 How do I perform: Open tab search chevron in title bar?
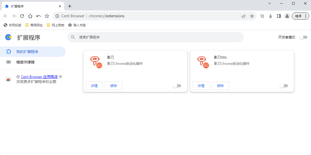pos(270,3)
